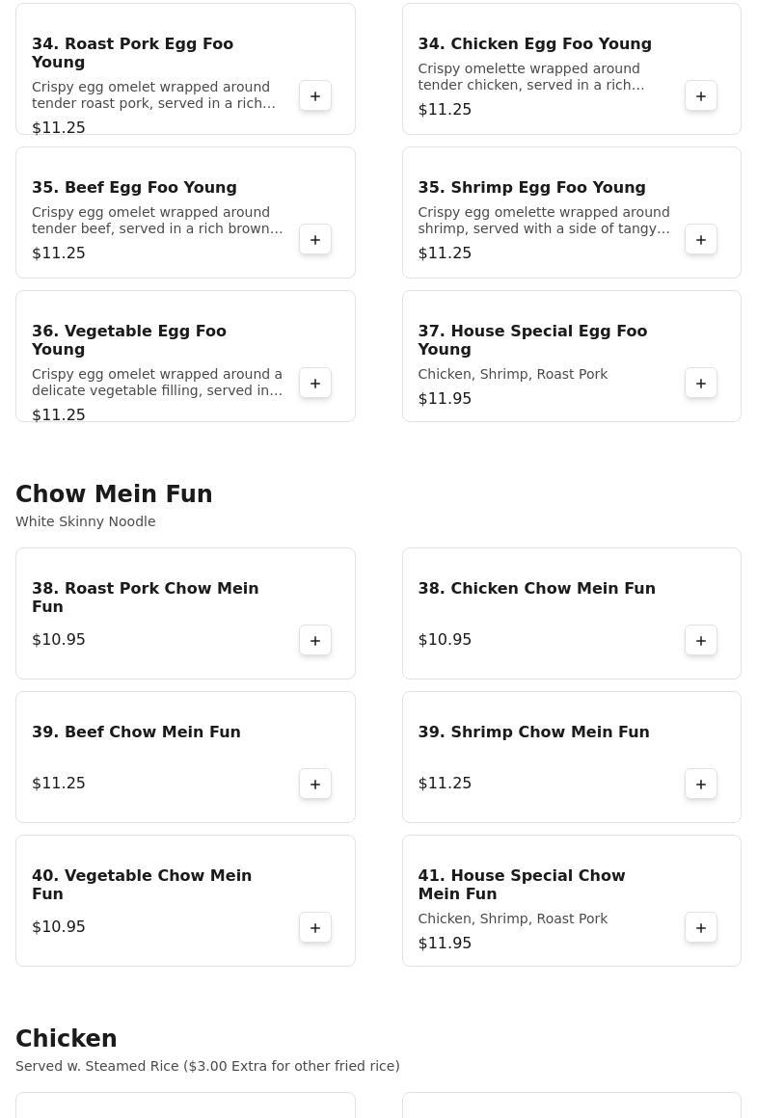Add Roast Pork Chow Mein Fun
757x1118 pixels.
(x=315, y=641)
